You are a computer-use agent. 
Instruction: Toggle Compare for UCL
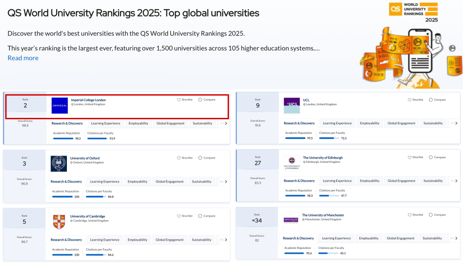coord(431,100)
